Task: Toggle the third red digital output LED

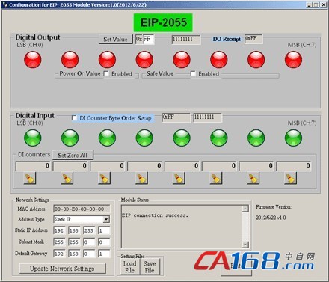Action: click(107, 60)
